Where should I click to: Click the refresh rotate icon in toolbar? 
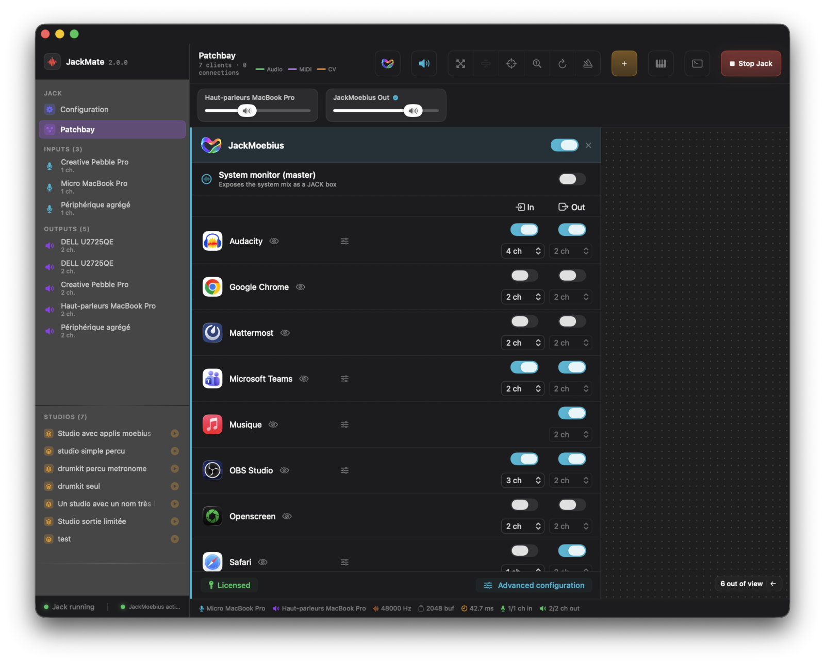[x=562, y=63]
